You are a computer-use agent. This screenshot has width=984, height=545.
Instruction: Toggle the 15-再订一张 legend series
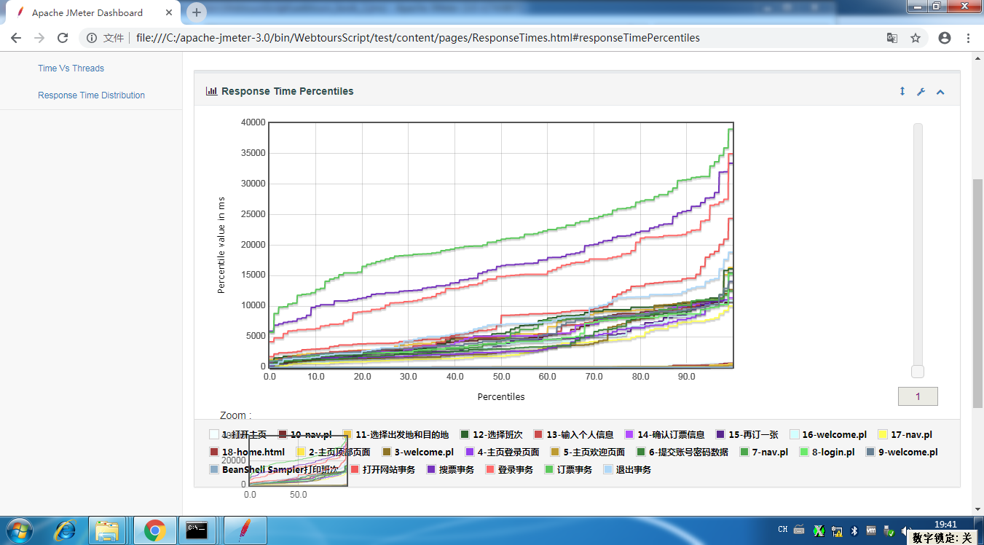(747, 435)
